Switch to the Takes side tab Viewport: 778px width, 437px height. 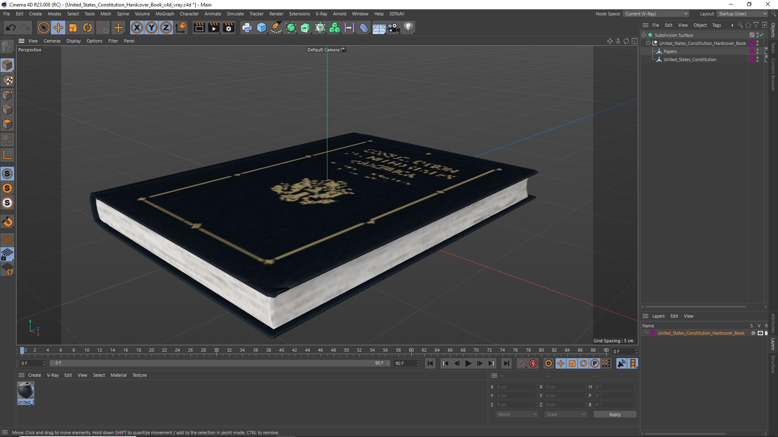click(773, 47)
